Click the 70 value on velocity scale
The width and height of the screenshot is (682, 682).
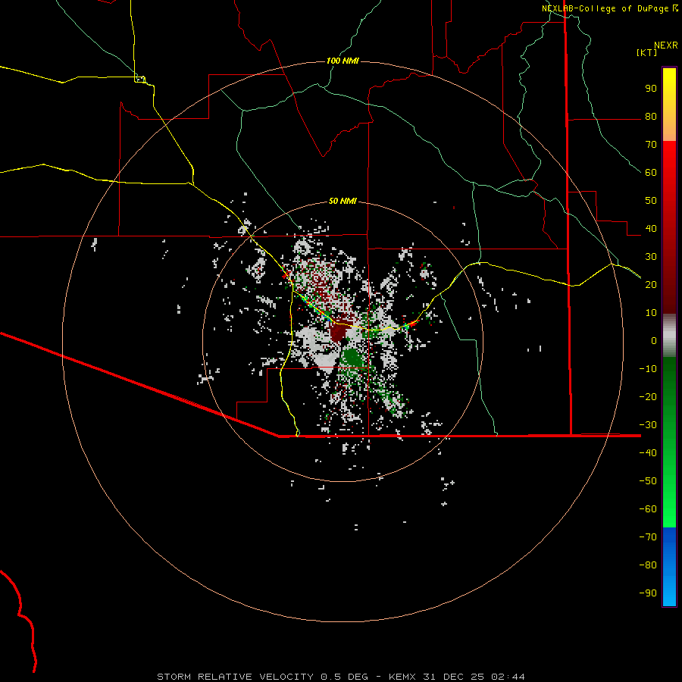click(x=651, y=145)
